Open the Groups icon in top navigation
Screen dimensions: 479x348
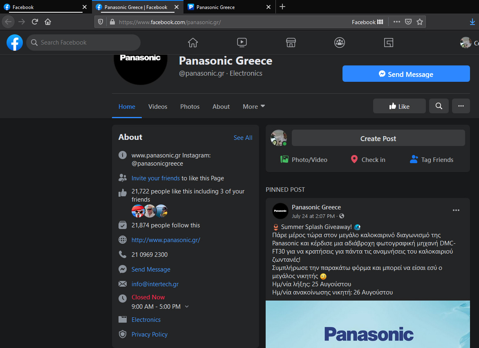pos(340,43)
